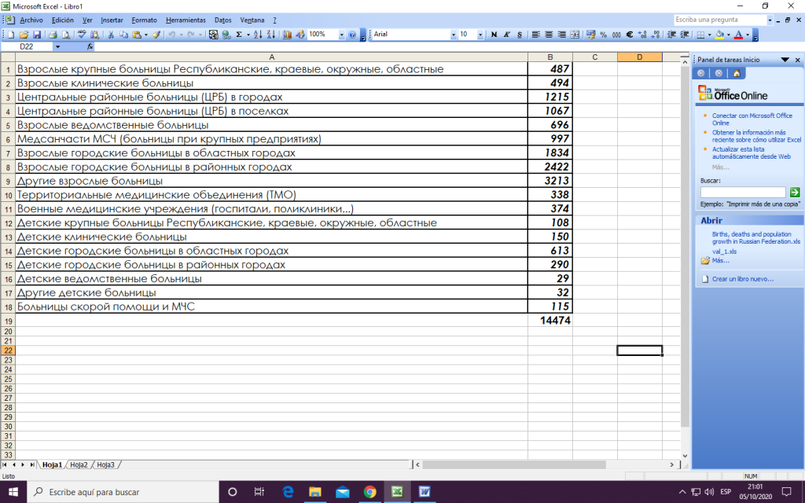The height and width of the screenshot is (503, 805).
Task: Open the val_1.xls recent file link
Action: 726,251
